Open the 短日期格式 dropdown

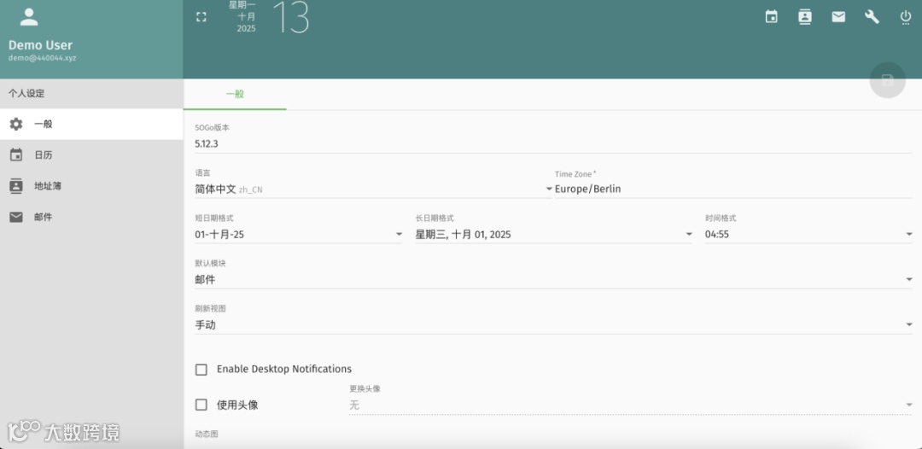point(299,235)
